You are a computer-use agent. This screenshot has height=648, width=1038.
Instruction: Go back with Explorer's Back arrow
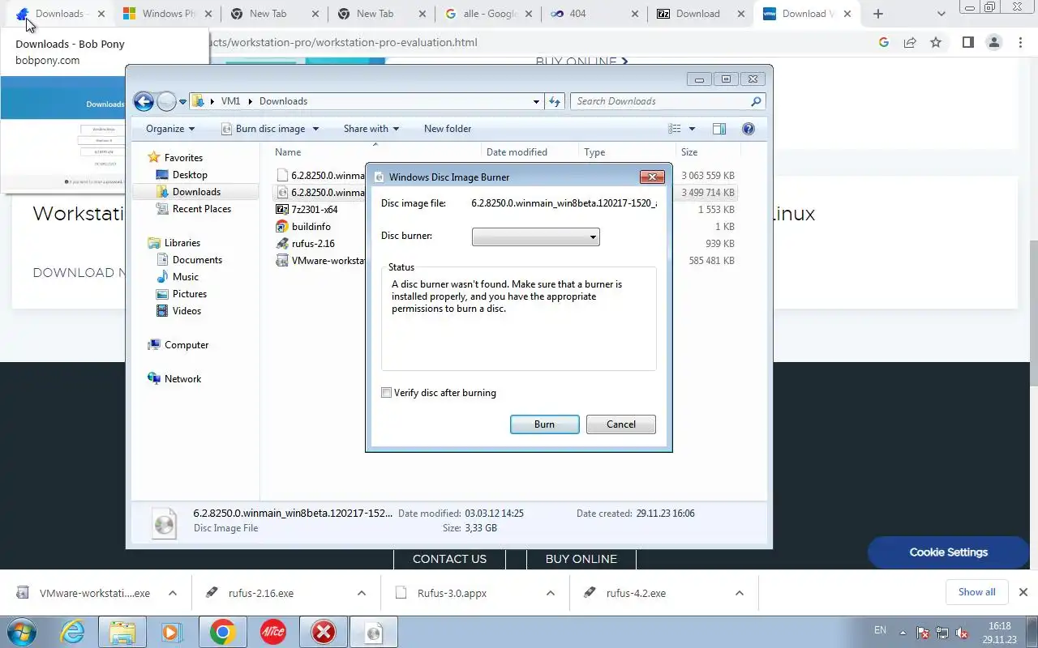[144, 101]
